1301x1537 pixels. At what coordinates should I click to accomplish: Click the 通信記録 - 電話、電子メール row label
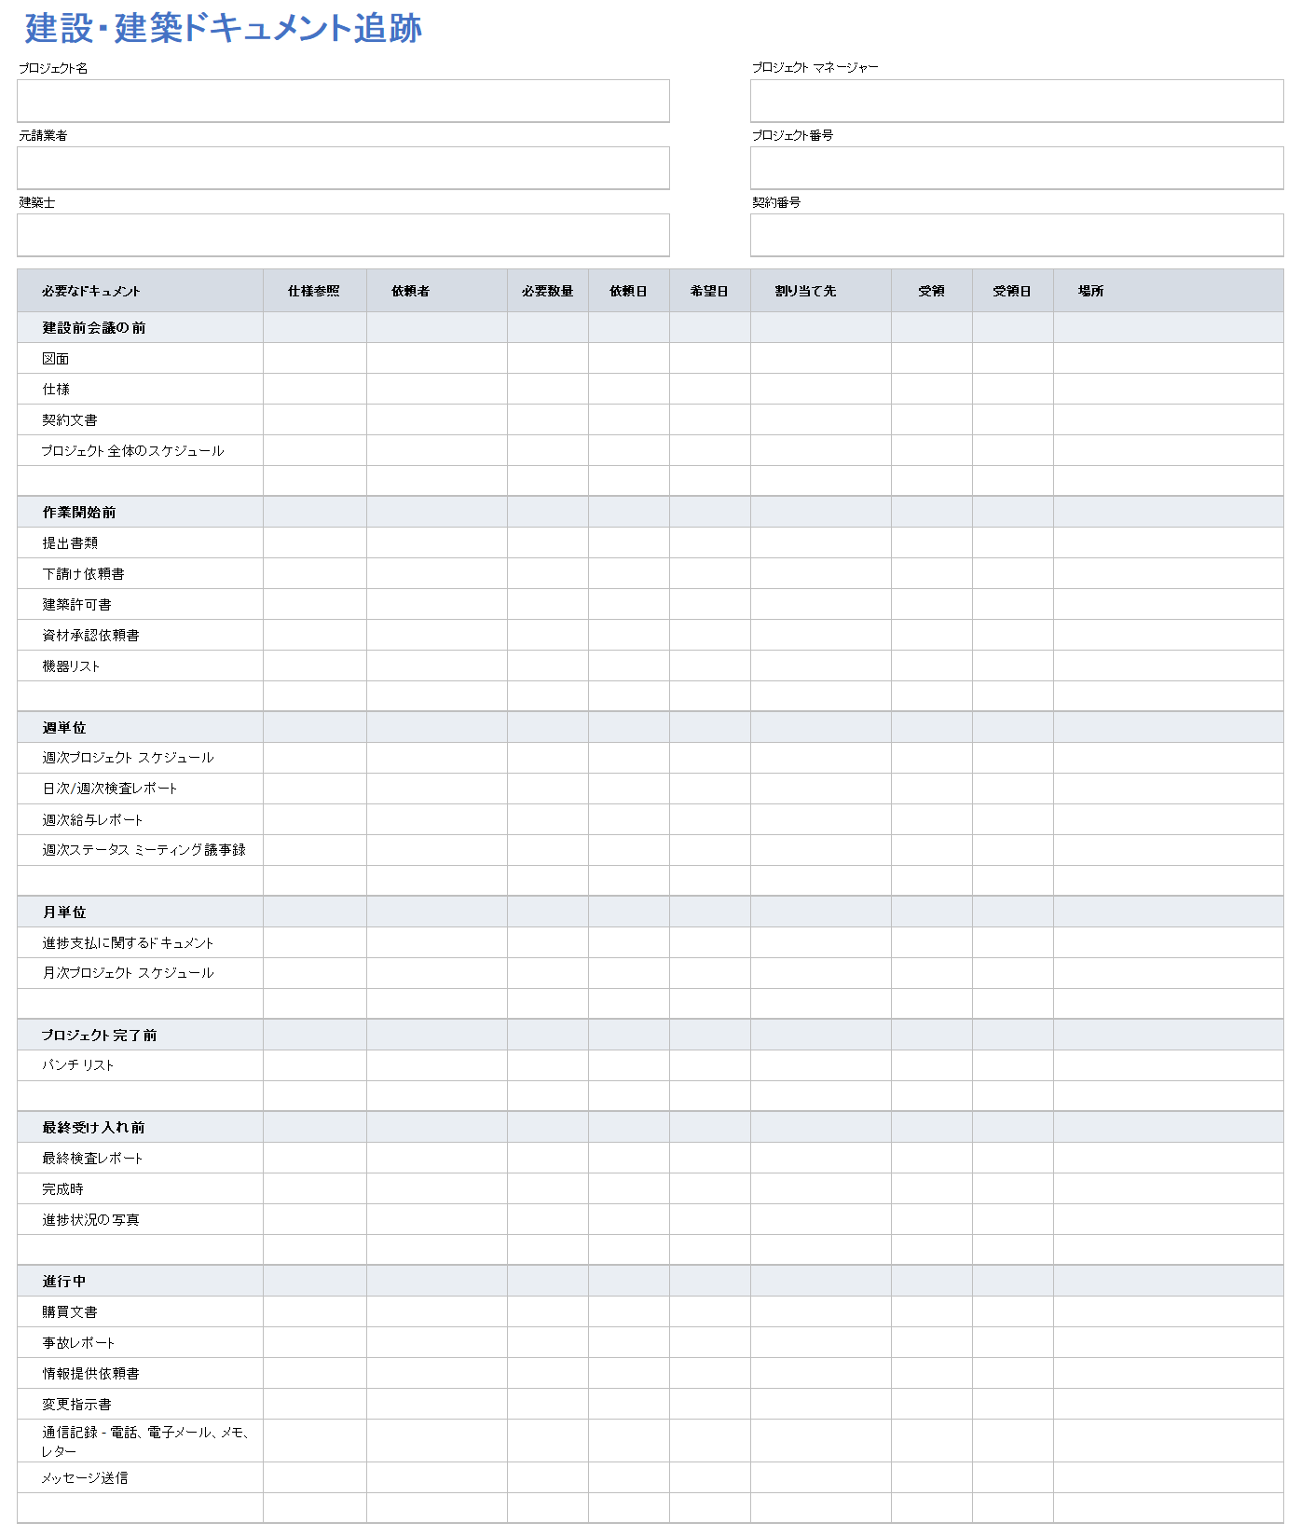point(145,1441)
